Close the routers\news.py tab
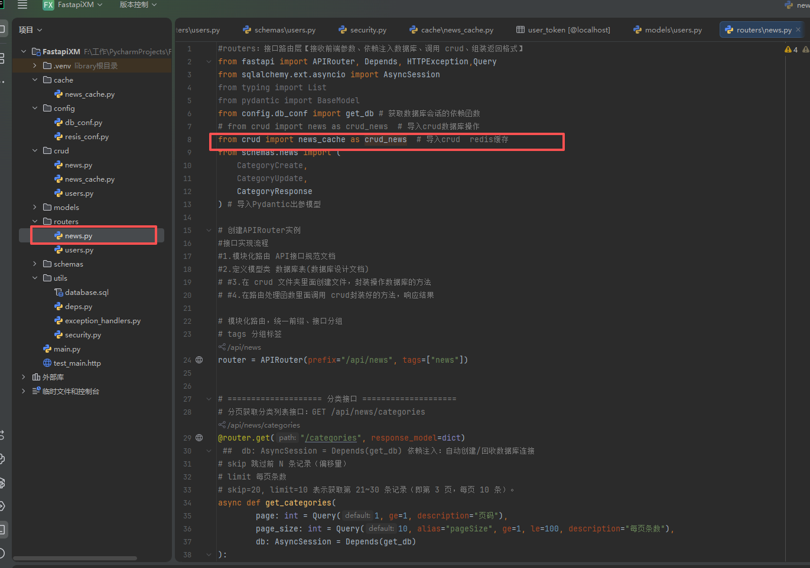Viewport: 810px width, 568px height. [x=798, y=29]
